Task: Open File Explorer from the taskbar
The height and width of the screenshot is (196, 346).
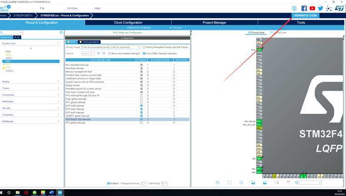Action: (x=17, y=192)
